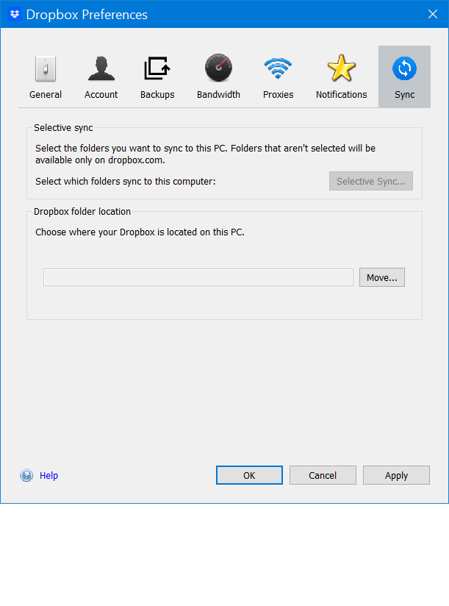This screenshot has width=449, height=606.
Task: Click the General light switch icon
Action: coord(46,69)
